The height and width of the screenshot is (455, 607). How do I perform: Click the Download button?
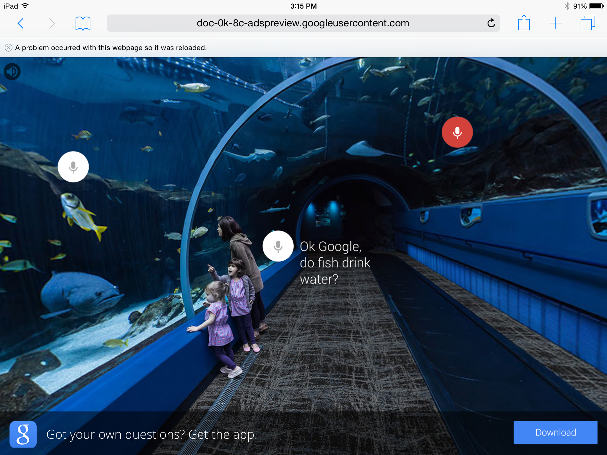pos(555,432)
